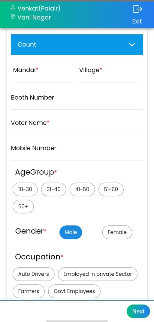154x322 pixels.
Task: Choose the Male gender option
Action: [x=71, y=232]
